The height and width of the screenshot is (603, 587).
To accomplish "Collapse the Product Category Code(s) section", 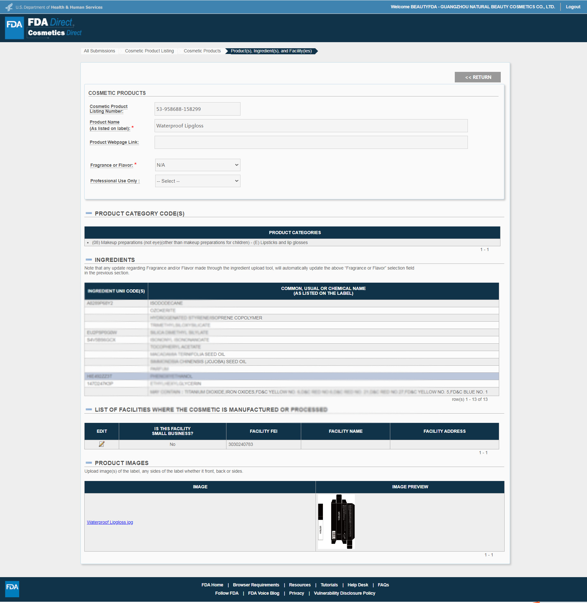I will [89, 213].
